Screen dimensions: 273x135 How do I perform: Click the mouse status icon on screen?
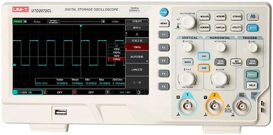139,92
